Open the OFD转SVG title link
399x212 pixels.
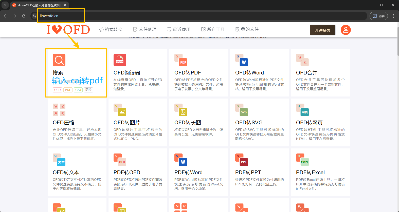click(249, 123)
